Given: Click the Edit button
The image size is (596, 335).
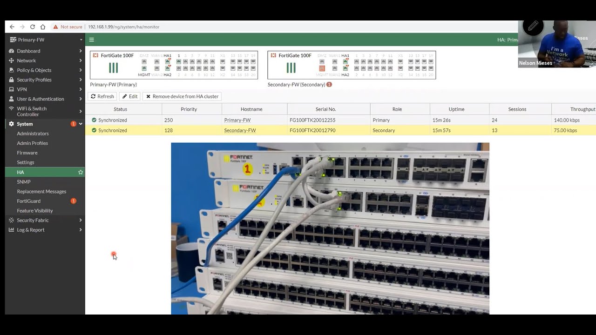Looking at the screenshot, I should [130, 96].
